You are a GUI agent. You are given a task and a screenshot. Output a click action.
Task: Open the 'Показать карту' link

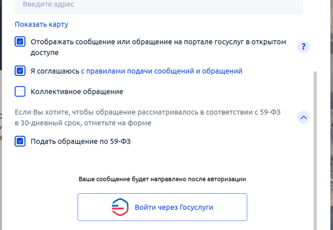41,24
